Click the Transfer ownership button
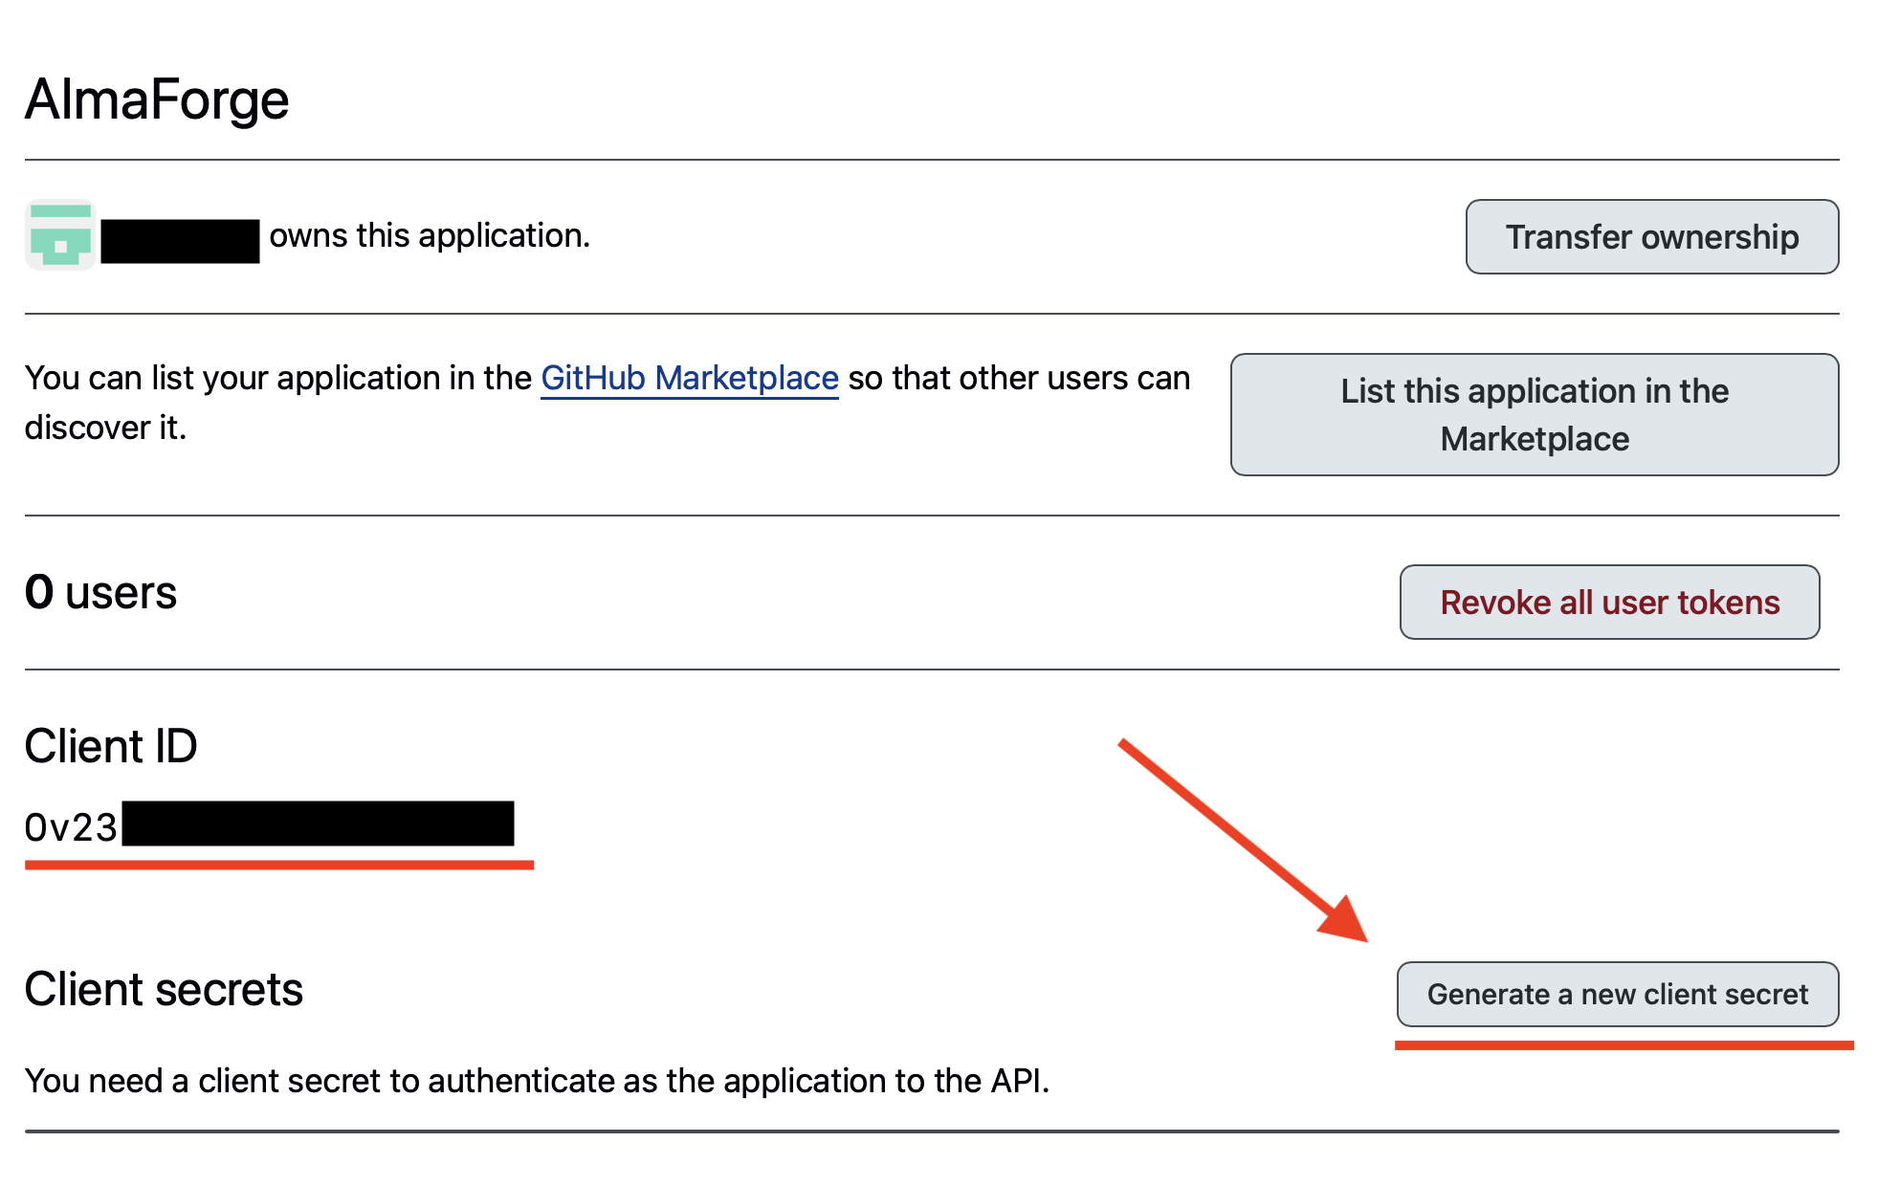 [1651, 236]
